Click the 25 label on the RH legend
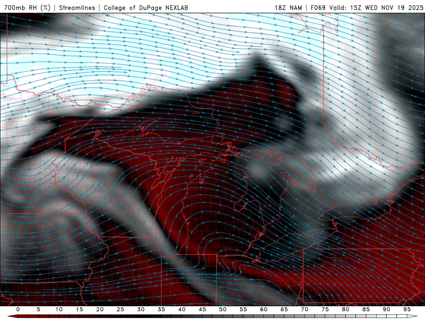 (120, 309)
